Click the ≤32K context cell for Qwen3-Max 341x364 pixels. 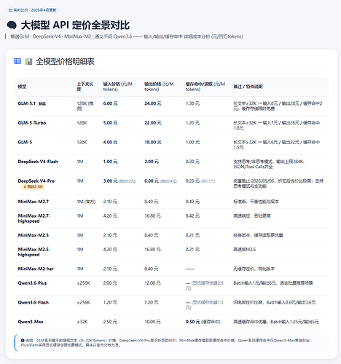click(82, 322)
